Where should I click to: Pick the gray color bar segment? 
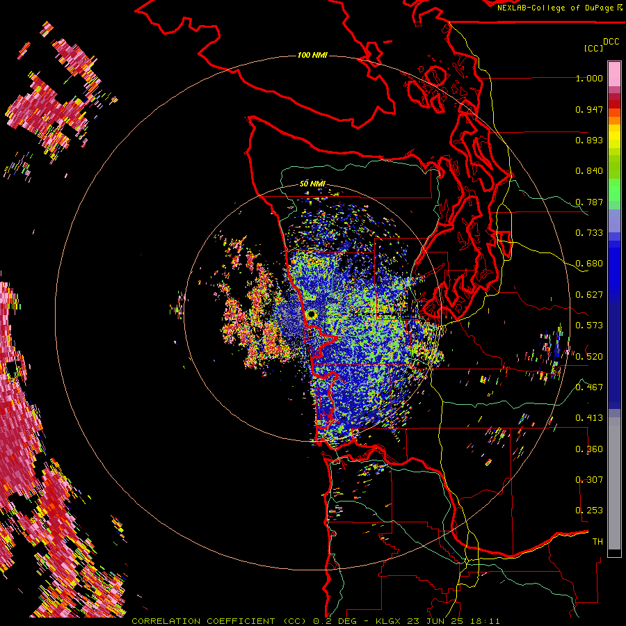point(614,483)
